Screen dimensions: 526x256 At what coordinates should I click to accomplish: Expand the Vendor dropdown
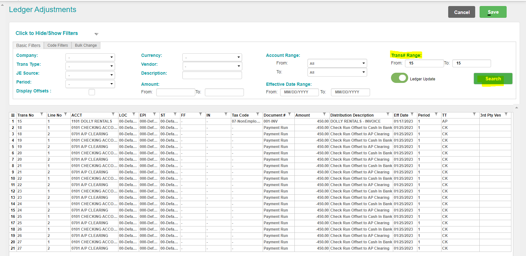point(212,66)
